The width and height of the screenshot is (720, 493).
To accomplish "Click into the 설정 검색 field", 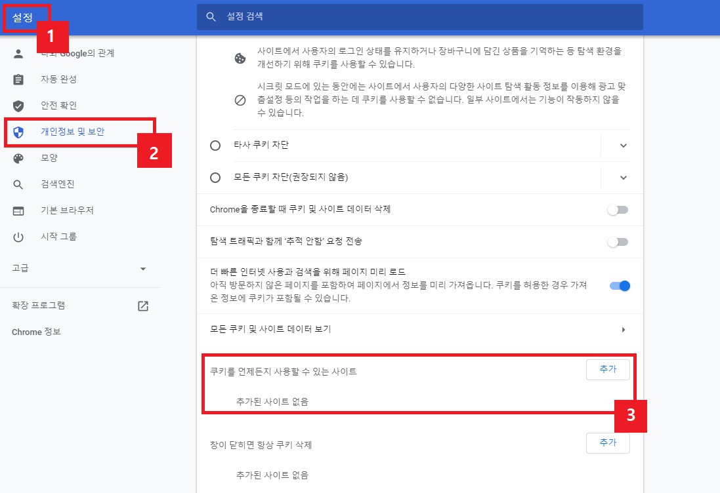I will click(x=419, y=17).
